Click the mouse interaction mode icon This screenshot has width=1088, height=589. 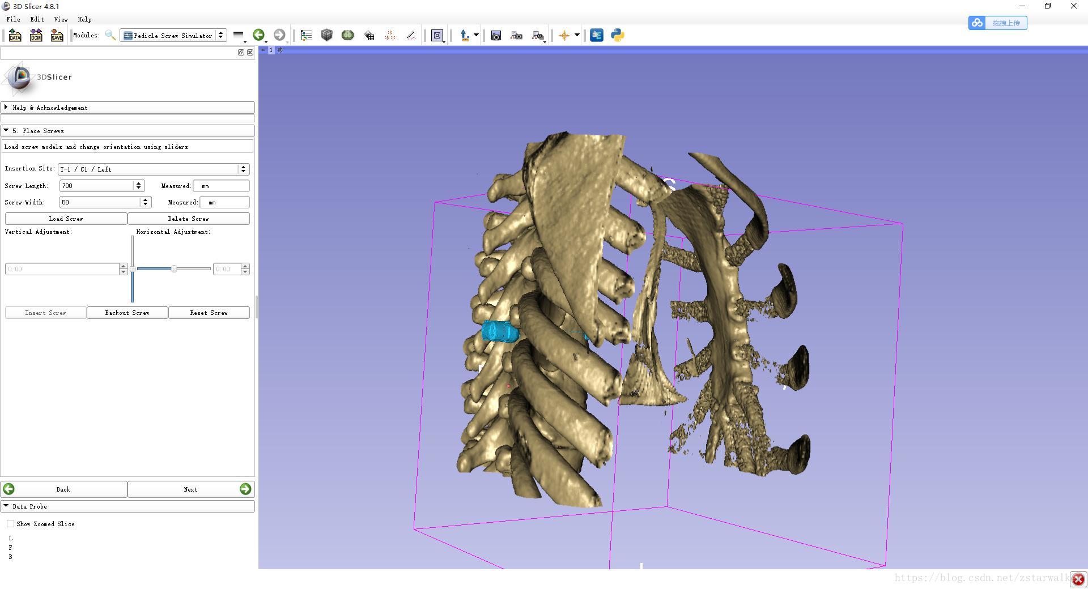click(465, 35)
